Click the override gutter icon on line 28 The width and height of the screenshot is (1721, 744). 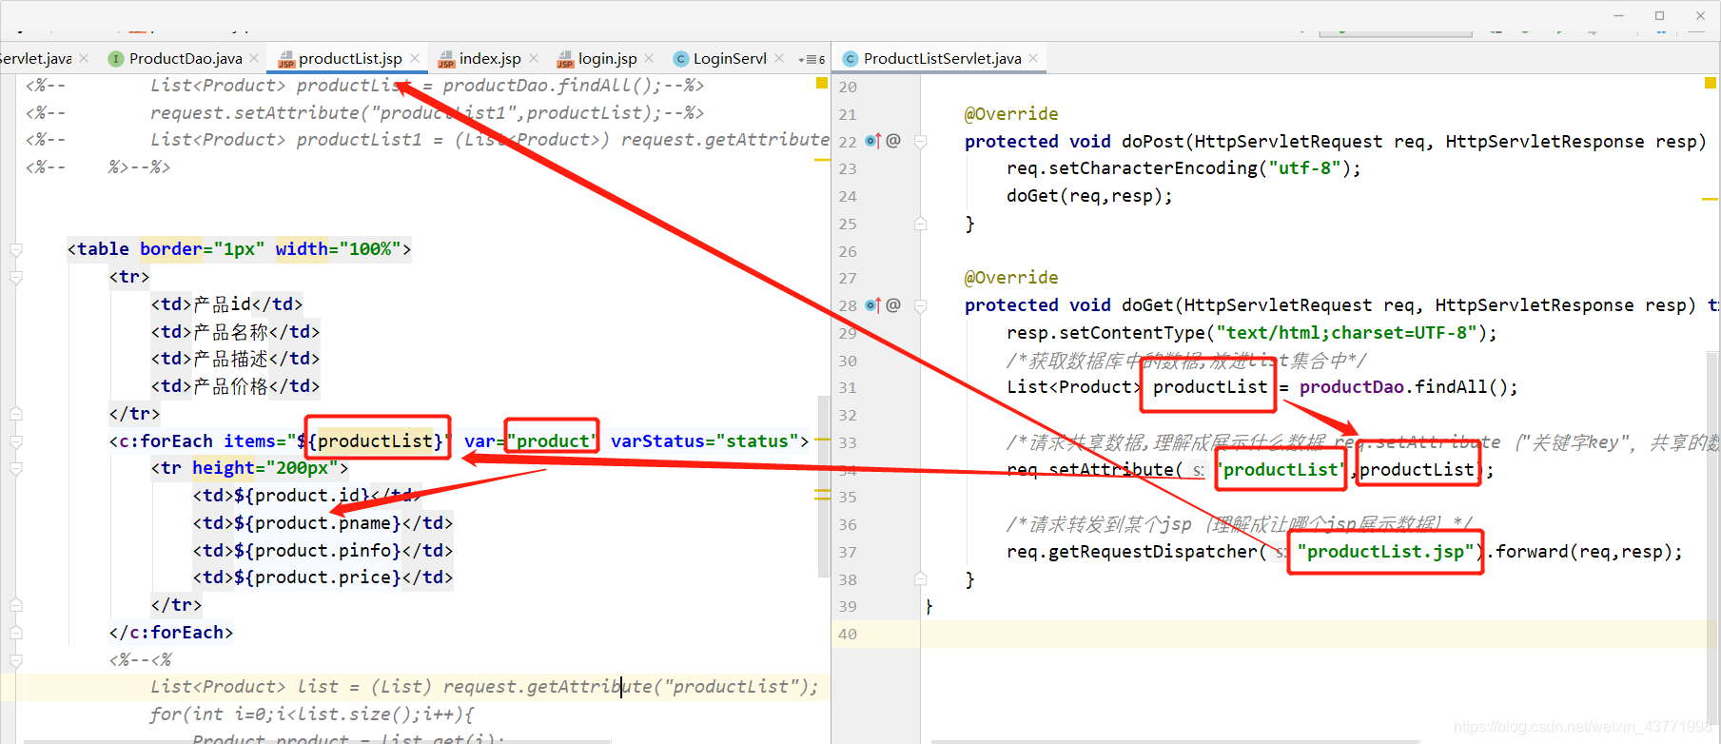[x=873, y=305]
